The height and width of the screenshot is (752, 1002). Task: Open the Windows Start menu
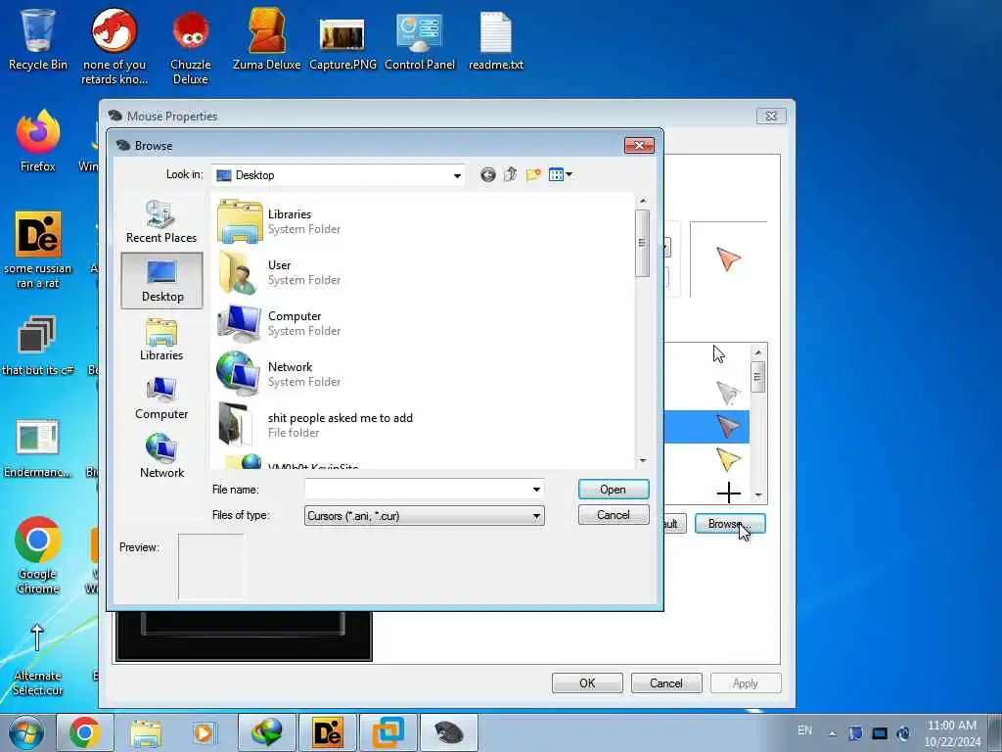click(x=26, y=732)
